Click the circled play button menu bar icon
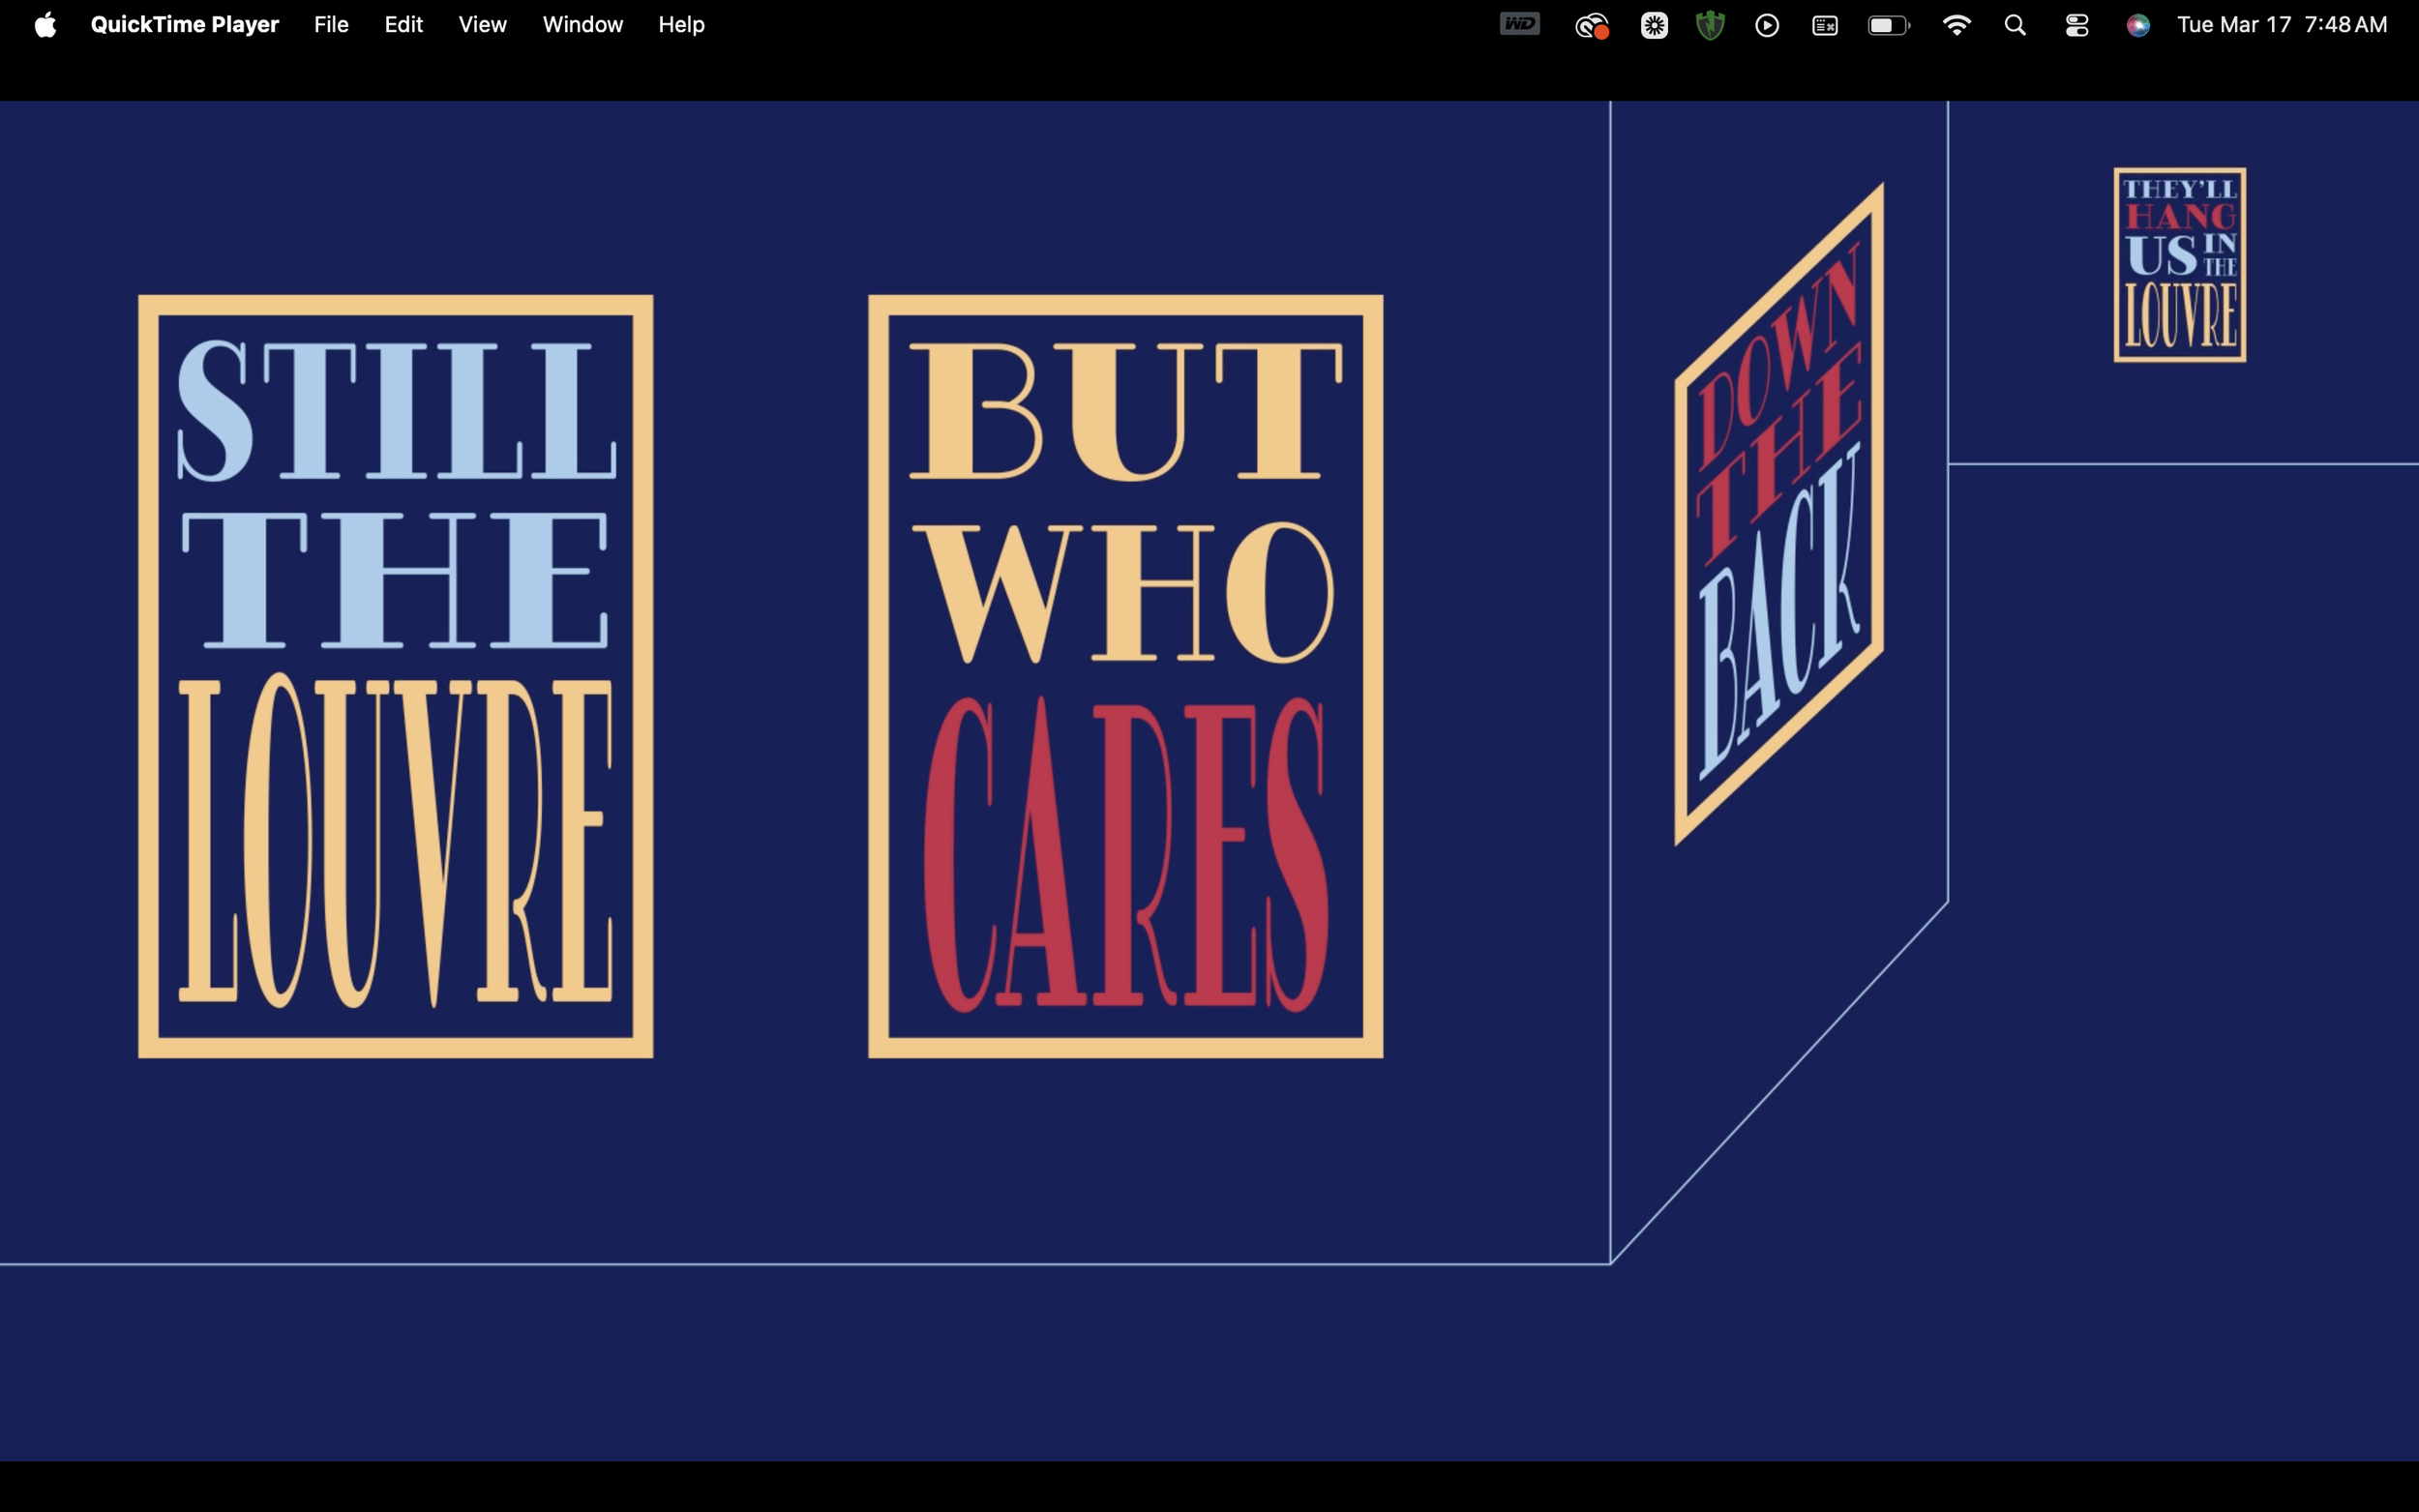 pyautogui.click(x=1767, y=26)
